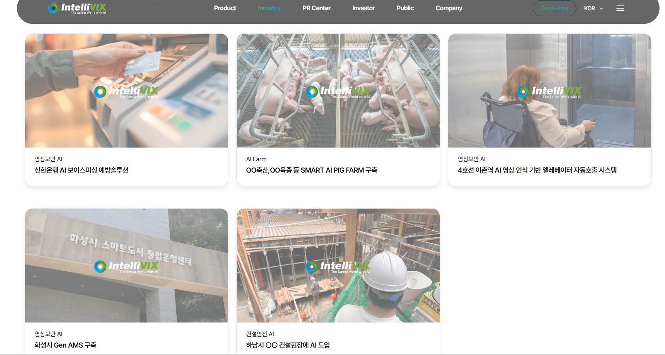Open the credit card ATM thumbnail
665x355 pixels.
(127, 90)
